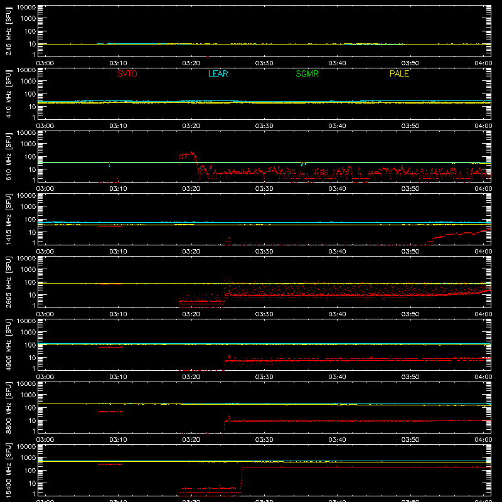Click the 03:50 tick label below 4995 MHz panel

click(410, 377)
